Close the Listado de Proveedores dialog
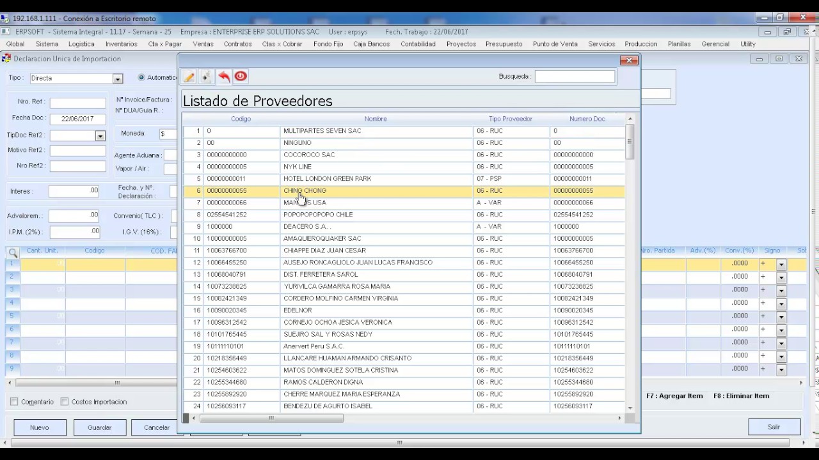The width and height of the screenshot is (819, 460). tap(629, 60)
